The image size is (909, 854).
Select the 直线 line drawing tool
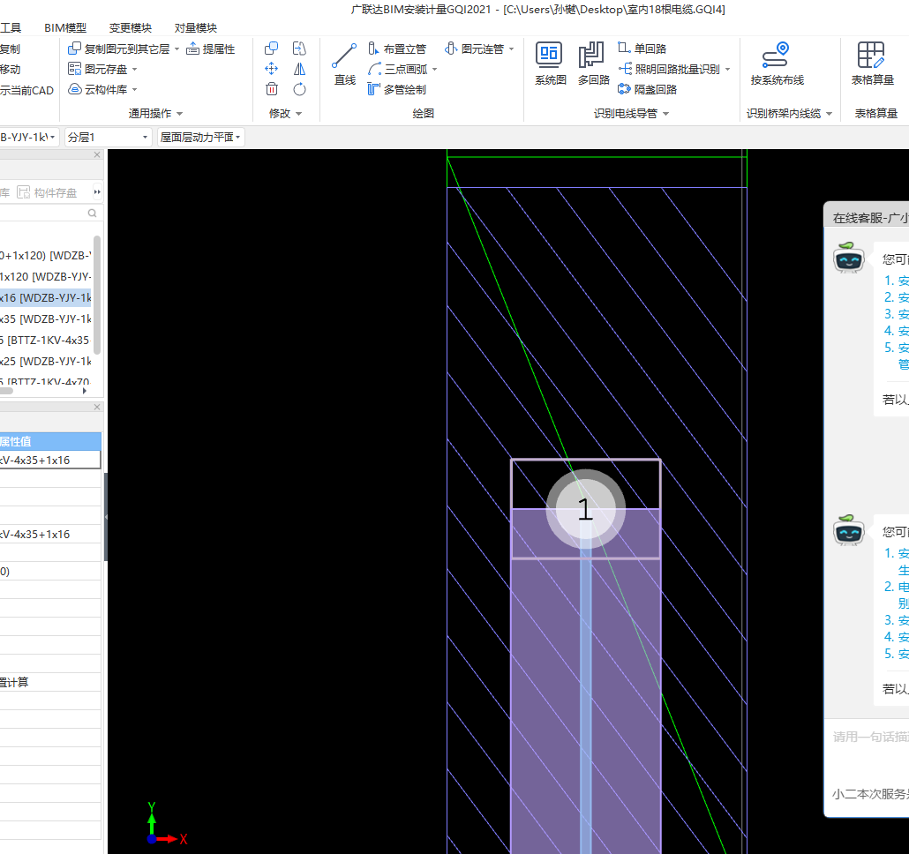pos(344,64)
